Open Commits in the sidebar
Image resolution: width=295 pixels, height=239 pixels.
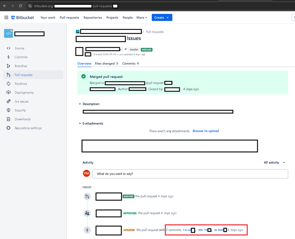click(21, 57)
